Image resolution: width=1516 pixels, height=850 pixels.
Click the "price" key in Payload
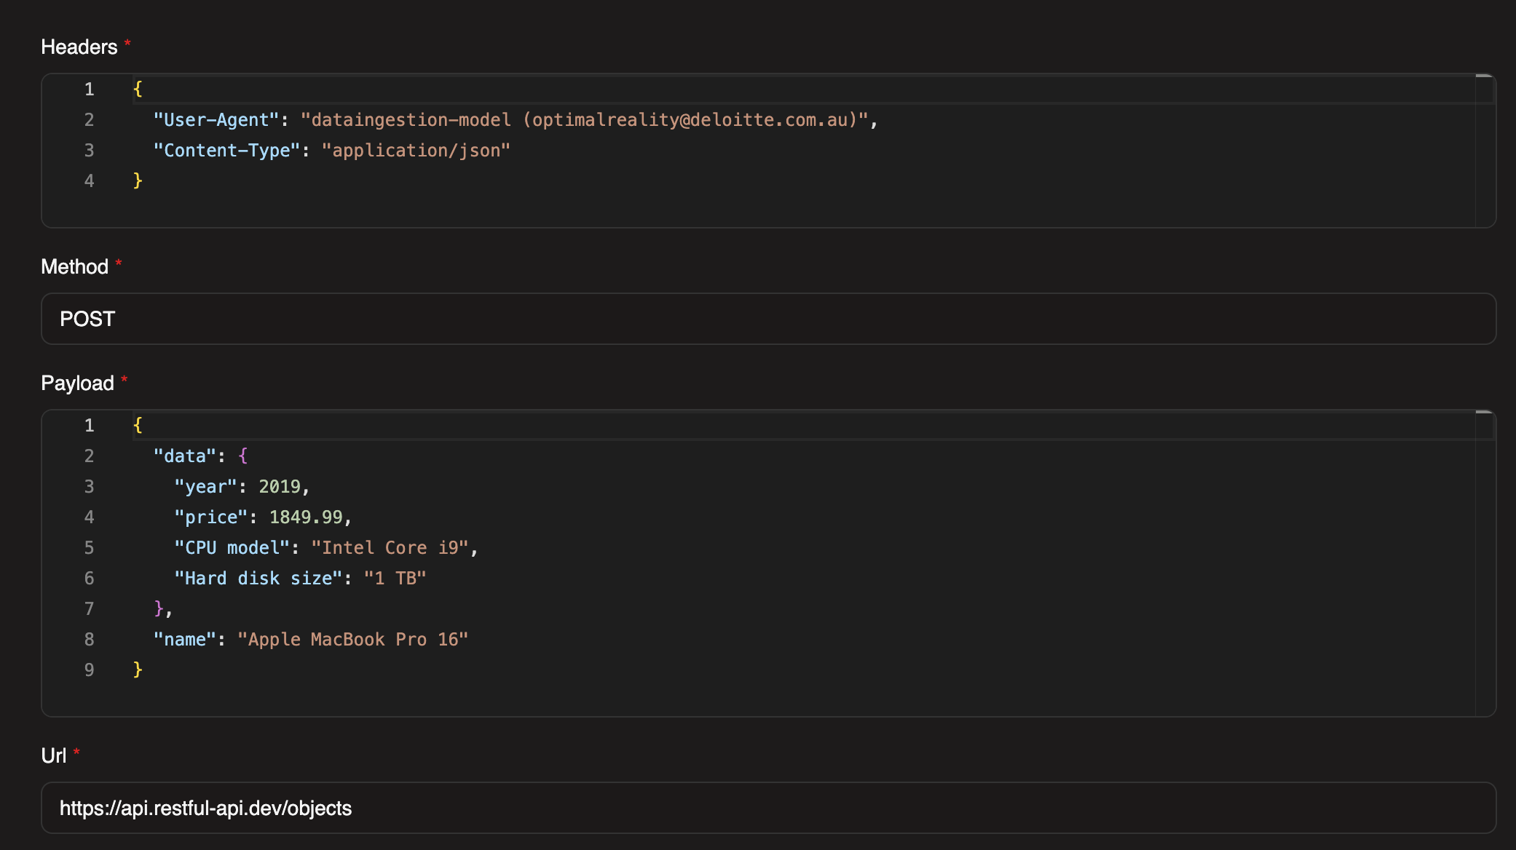point(211,517)
